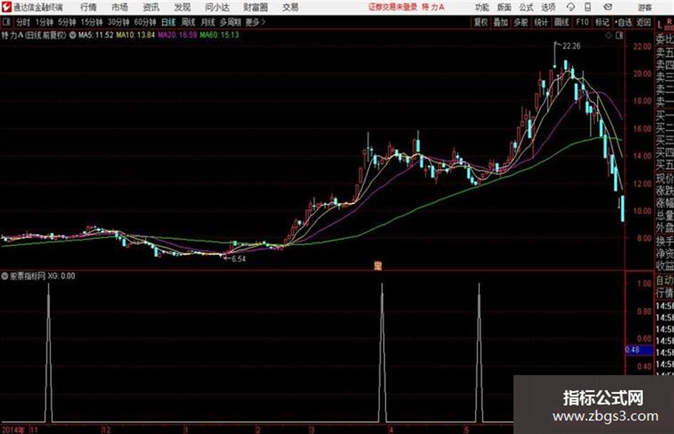
Task: Open the 版面 menu
Action: click(504, 7)
